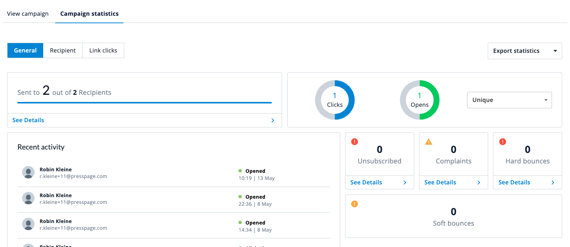
Task: Click the green Opens donut chart
Action: (419, 100)
